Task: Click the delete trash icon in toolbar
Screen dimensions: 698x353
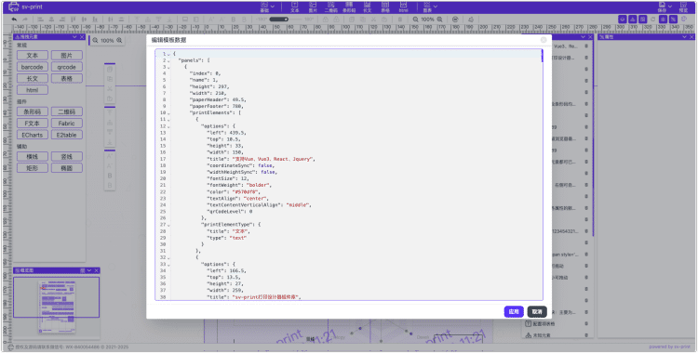Action: pos(400,20)
